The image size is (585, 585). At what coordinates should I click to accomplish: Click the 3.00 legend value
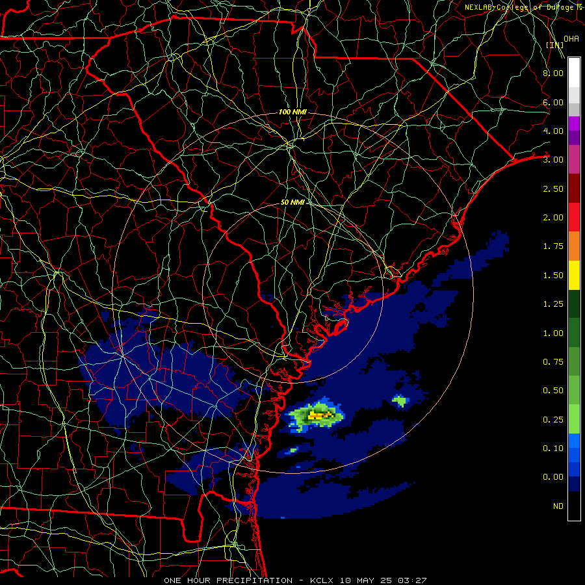tap(553, 160)
